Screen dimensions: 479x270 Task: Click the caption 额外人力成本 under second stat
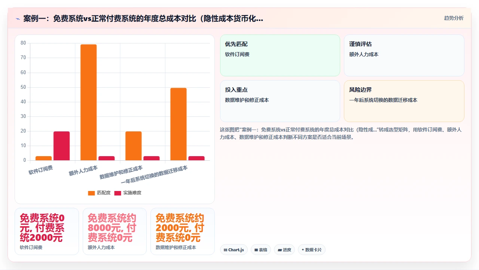click(x=101, y=248)
